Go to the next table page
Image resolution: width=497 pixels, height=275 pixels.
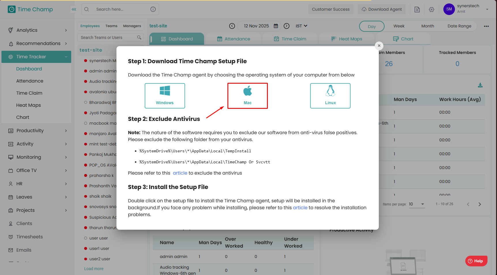[480, 204]
